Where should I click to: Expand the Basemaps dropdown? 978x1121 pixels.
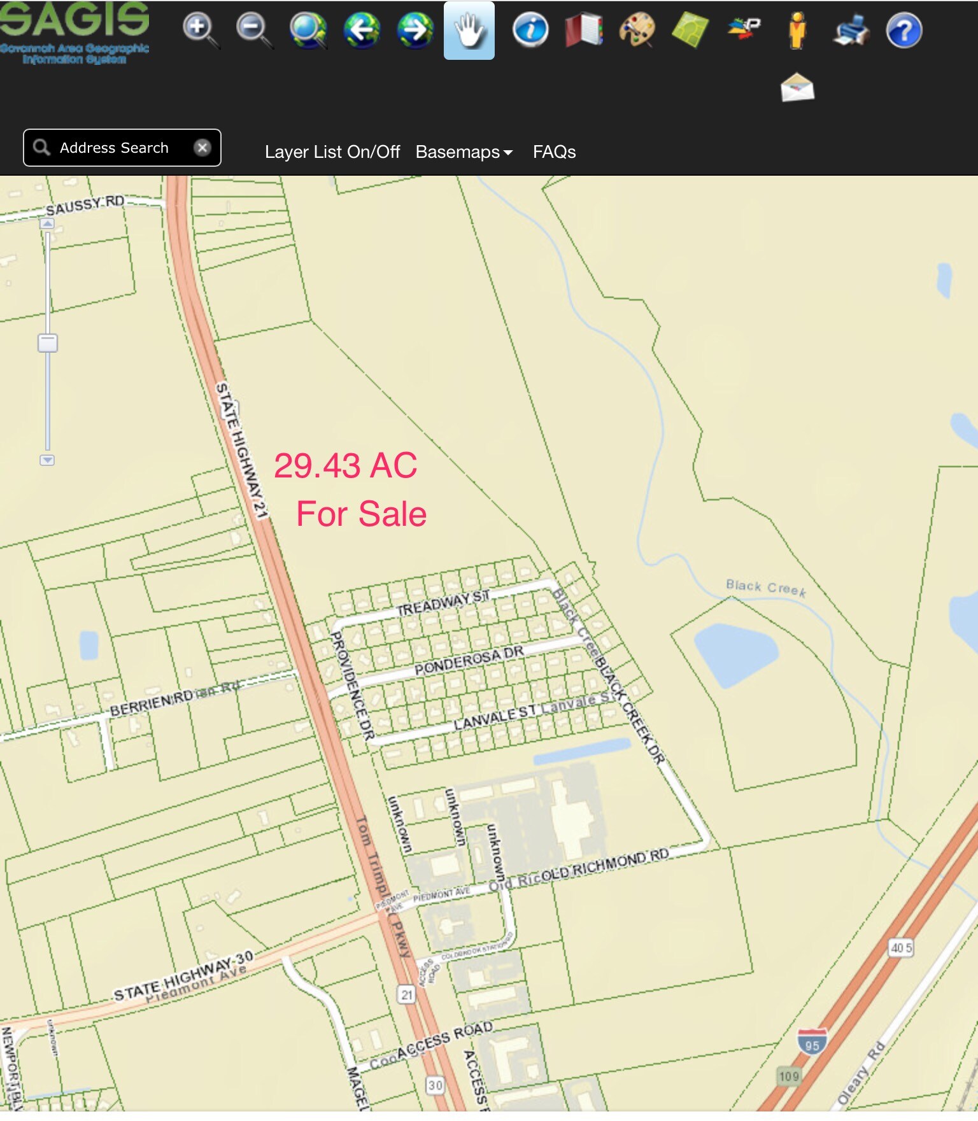point(464,152)
